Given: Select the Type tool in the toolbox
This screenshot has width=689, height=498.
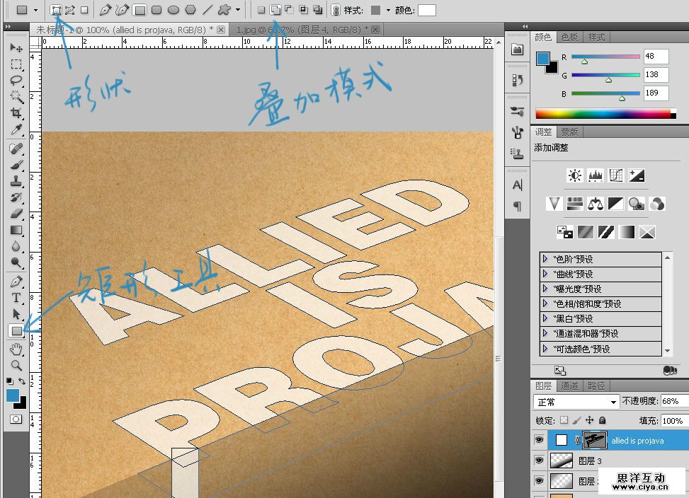Looking at the screenshot, I should coord(16,298).
